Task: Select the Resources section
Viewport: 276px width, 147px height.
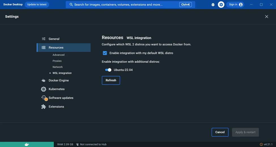Action: coord(63,47)
